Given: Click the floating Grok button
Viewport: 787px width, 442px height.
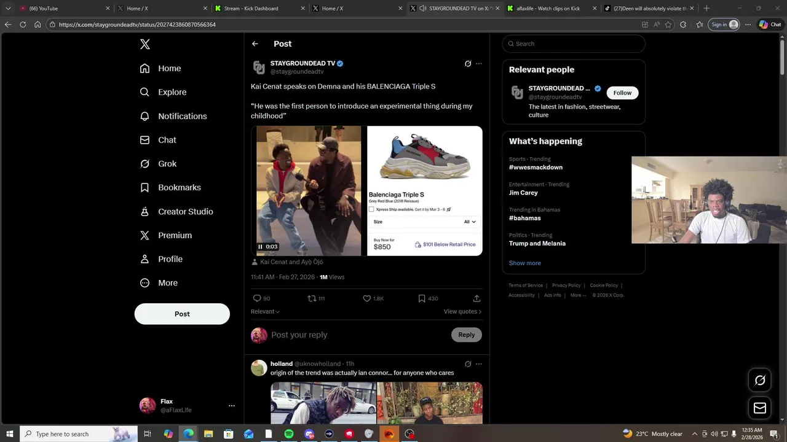Looking at the screenshot, I should (x=760, y=381).
